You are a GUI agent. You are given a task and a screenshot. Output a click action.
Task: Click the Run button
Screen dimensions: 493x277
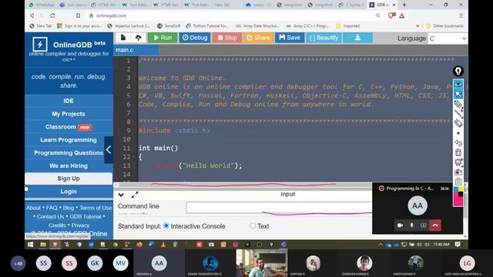pos(163,38)
